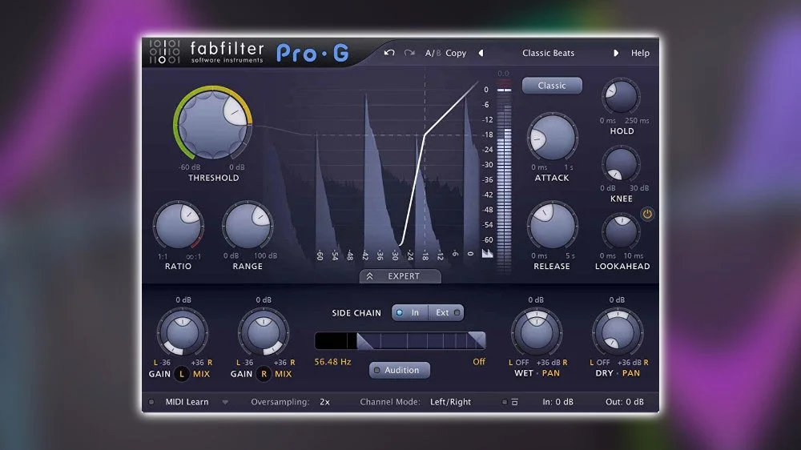This screenshot has height=450, width=801.
Task: Click the Out: 0 dB level
Action: pos(624,402)
